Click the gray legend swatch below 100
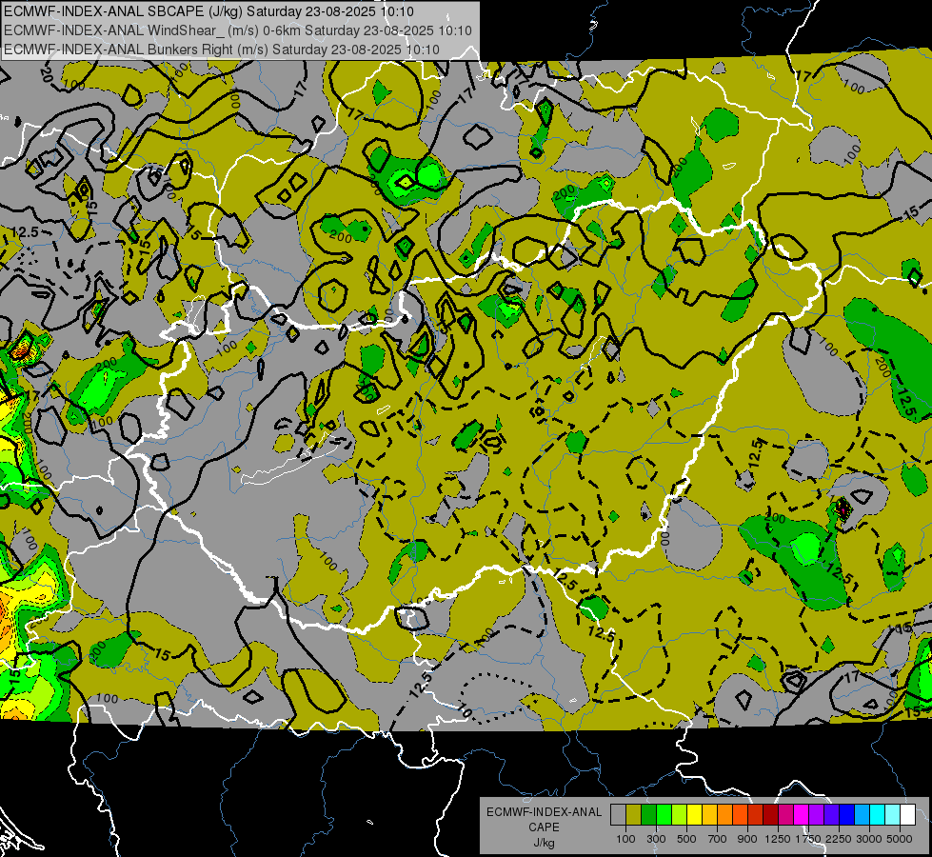 618,815
